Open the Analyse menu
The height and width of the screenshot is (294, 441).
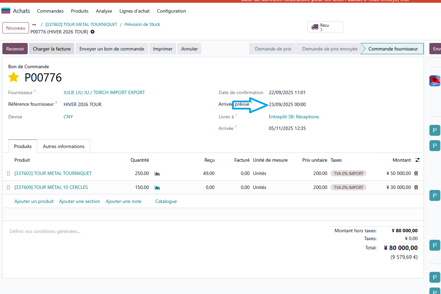[104, 11]
